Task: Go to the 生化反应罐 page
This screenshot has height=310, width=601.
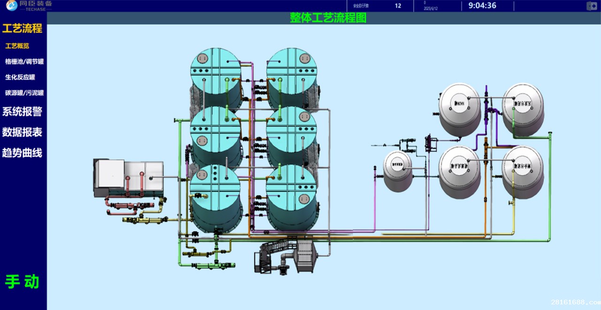Action: [x=20, y=77]
